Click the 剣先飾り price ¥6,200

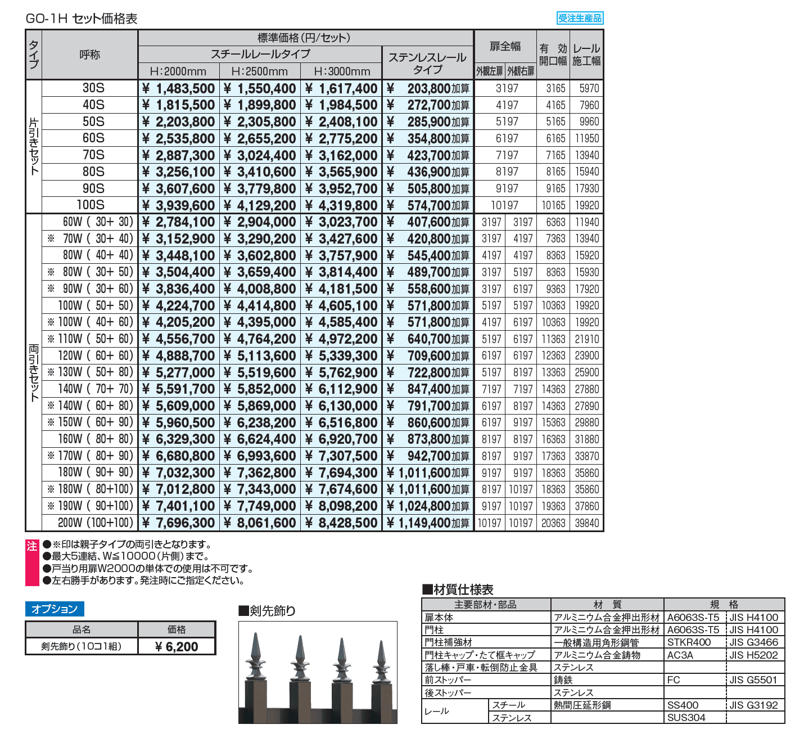177,647
